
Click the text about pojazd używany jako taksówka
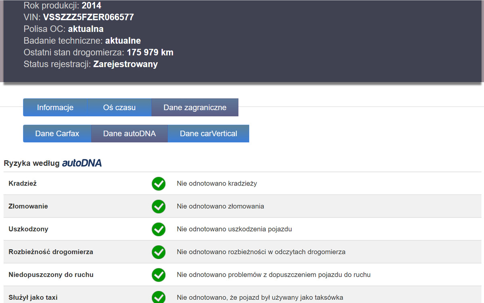[x=260, y=297]
